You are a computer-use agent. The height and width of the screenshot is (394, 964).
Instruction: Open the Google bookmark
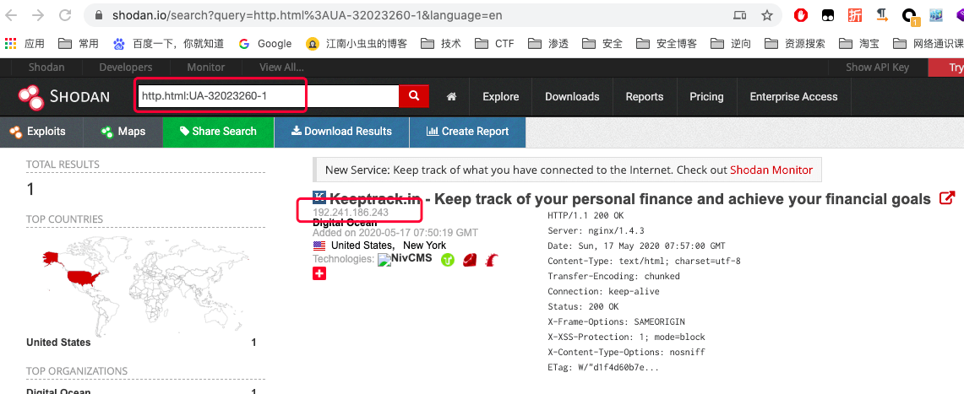(x=265, y=44)
